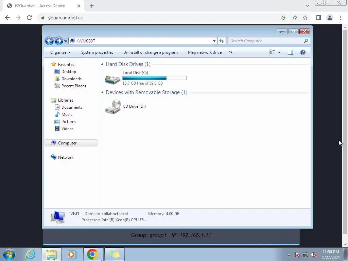Image resolution: width=348 pixels, height=261 pixels.
Task: Launch Internet Explorer from taskbar
Action: tap(30, 254)
